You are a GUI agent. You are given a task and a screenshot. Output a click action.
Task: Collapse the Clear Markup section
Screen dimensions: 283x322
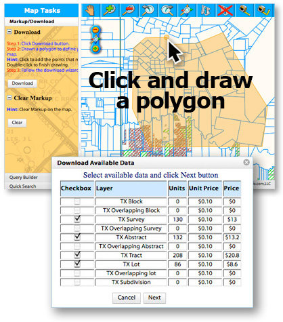[9, 98]
